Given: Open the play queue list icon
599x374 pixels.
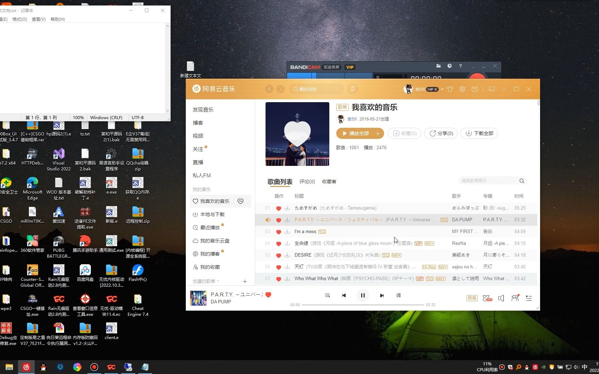Looking at the screenshot, I should tap(529, 298).
